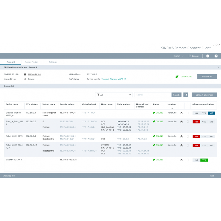The height and width of the screenshot is (221, 221).
Task: Open the English language dropdown
Action: tap(178, 56)
